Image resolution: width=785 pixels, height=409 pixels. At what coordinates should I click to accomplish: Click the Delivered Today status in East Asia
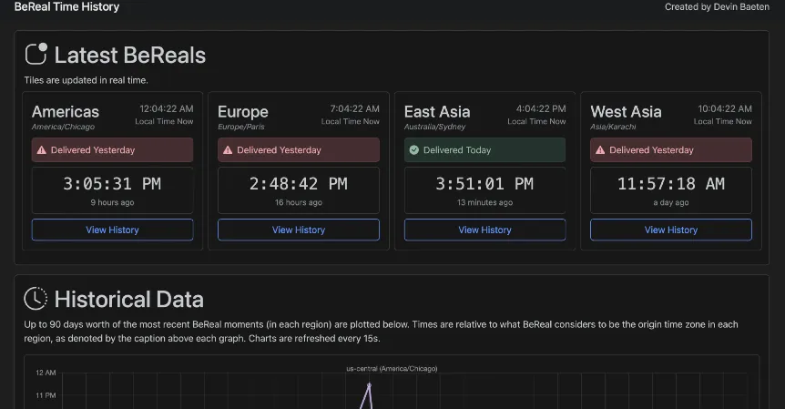pyautogui.click(x=484, y=150)
